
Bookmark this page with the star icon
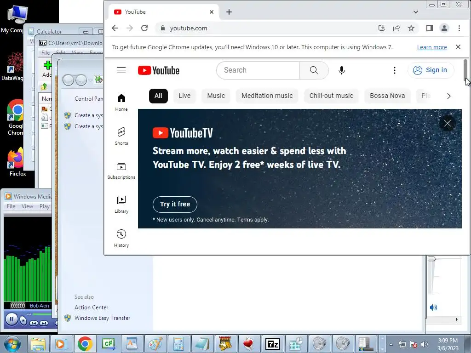point(411,28)
